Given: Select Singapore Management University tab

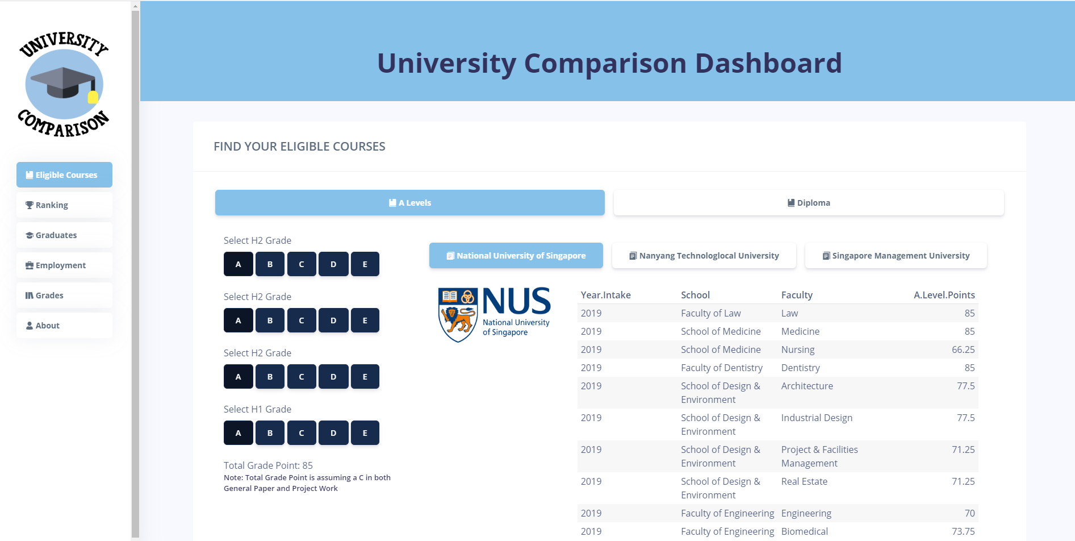Looking at the screenshot, I should (896, 256).
